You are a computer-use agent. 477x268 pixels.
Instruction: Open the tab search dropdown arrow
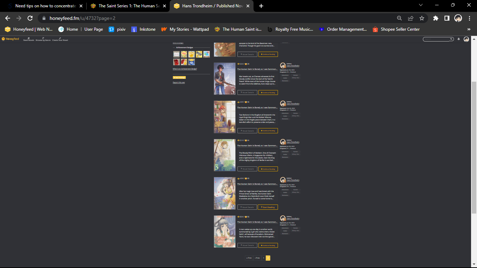tap(421, 5)
